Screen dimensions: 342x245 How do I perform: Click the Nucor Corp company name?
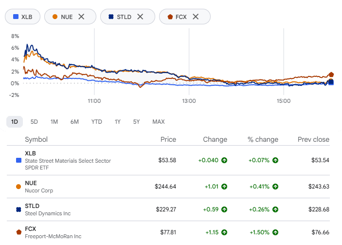[39, 190]
